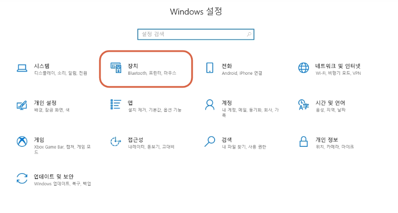The width and height of the screenshot is (398, 213).
Task: Click the 개인 정보 lock icon
Action: coord(304,141)
